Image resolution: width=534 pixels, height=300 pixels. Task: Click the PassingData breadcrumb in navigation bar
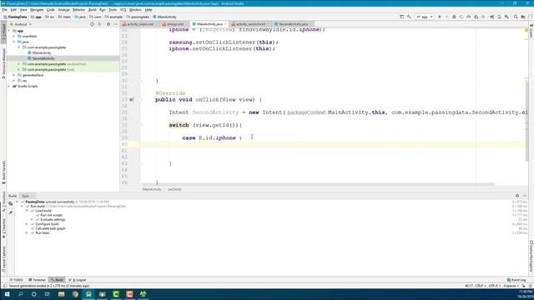tap(15, 17)
